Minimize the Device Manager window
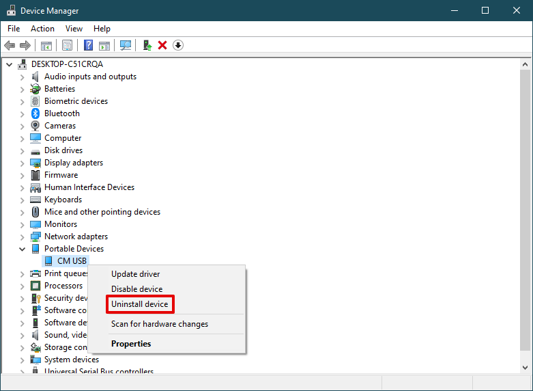The width and height of the screenshot is (533, 391). click(x=455, y=10)
